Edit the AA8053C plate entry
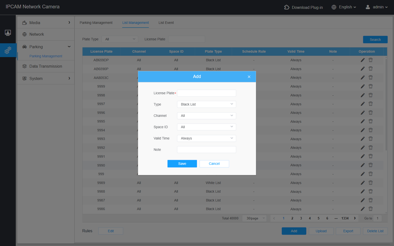This screenshot has width=394, height=246. [x=363, y=77]
